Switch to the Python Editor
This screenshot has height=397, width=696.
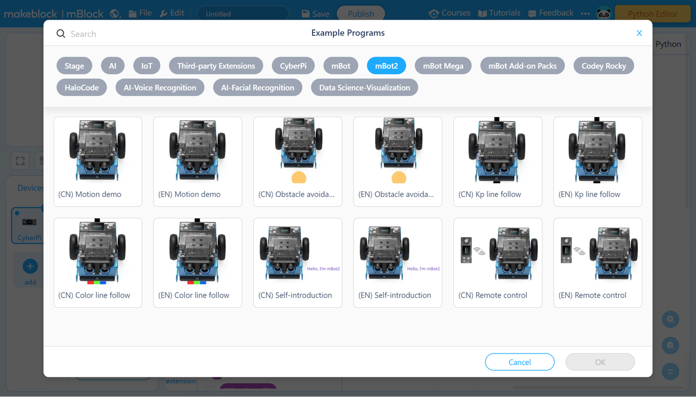(652, 14)
